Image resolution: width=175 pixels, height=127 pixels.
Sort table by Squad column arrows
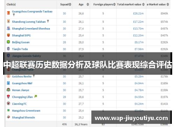70,5
